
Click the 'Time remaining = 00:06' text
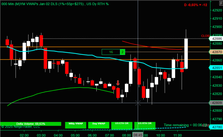click(183, 125)
